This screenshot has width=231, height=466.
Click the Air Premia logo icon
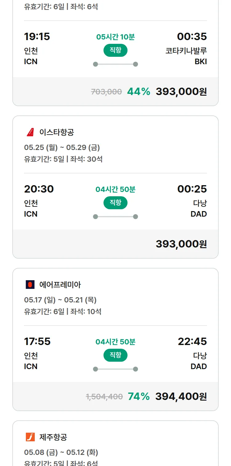(30, 285)
